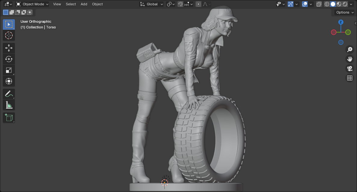Open proportional falloff curve dropdown

pyautogui.click(x=207, y=4)
